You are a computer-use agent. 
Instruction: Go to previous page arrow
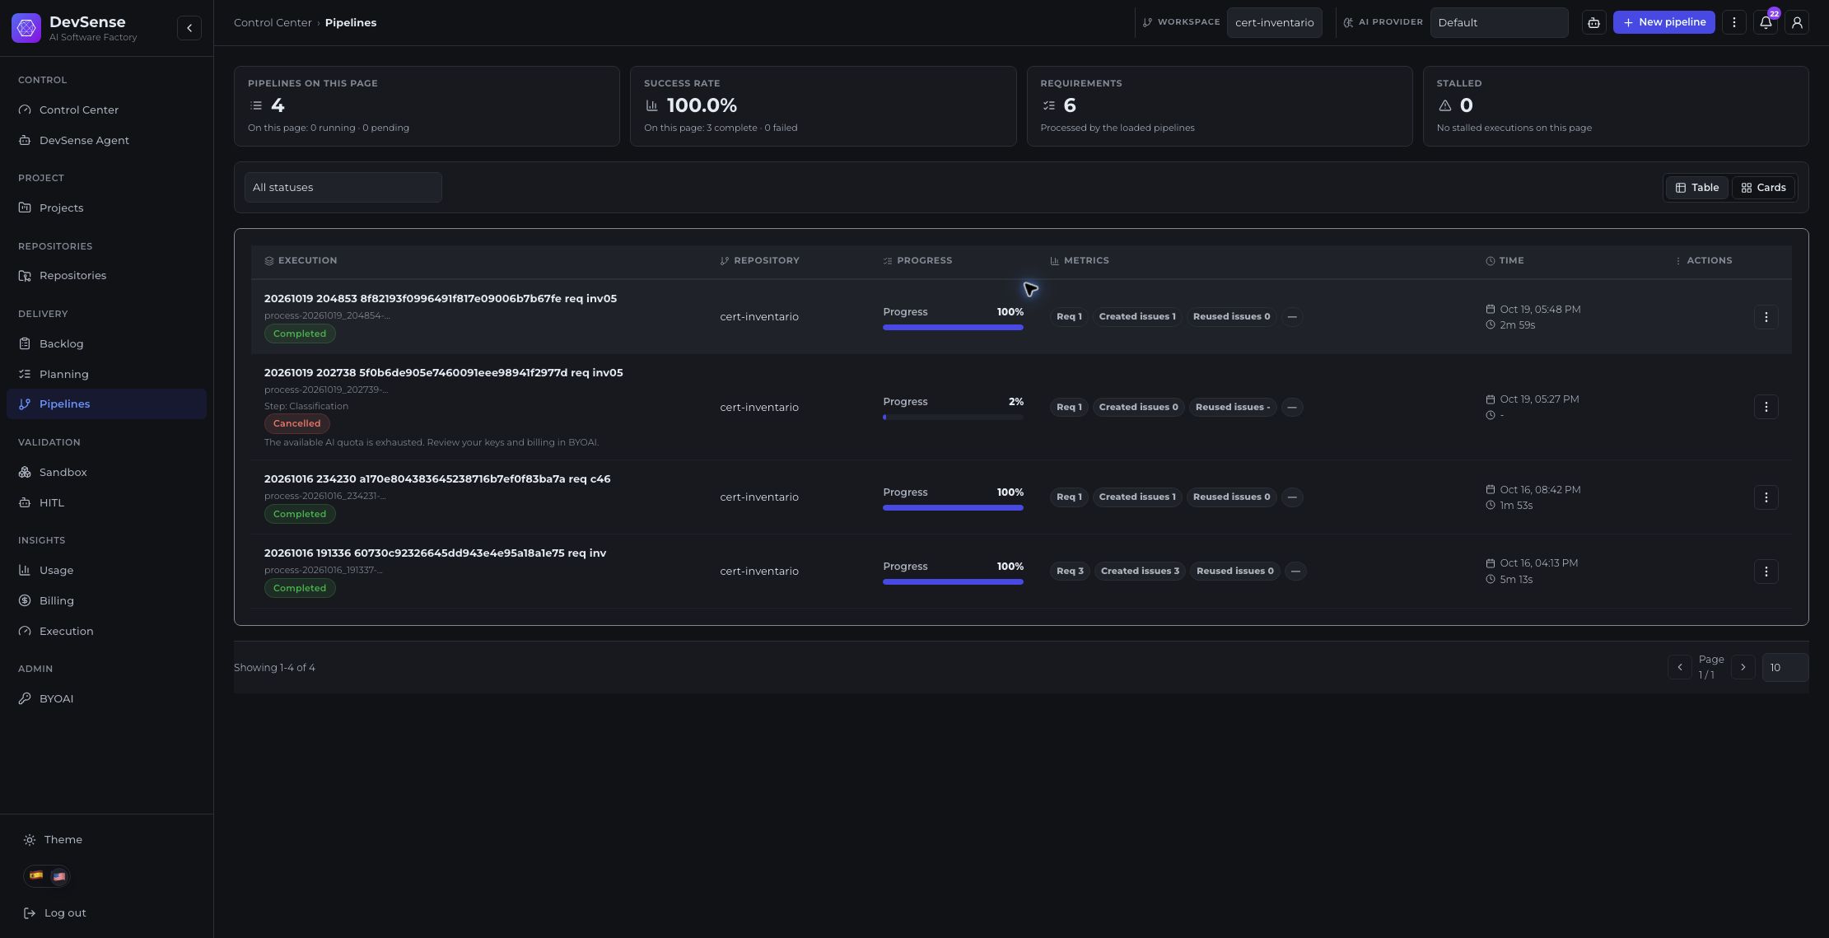(x=1680, y=667)
